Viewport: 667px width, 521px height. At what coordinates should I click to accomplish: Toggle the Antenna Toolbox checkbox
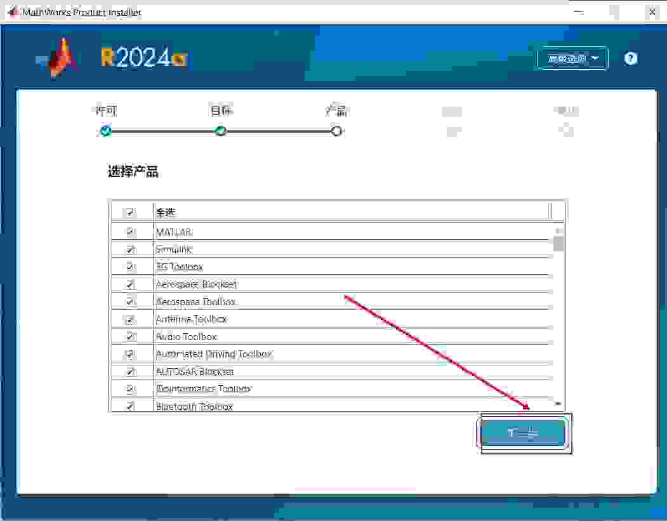tap(130, 319)
